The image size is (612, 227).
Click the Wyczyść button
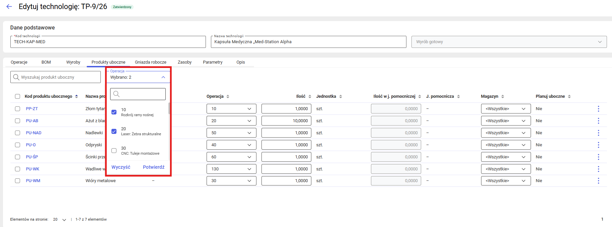coord(121,167)
